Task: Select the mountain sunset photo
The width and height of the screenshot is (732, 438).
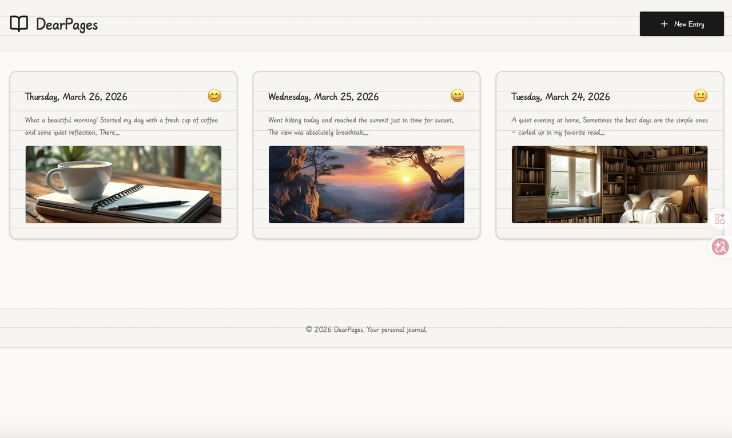Action: click(367, 184)
